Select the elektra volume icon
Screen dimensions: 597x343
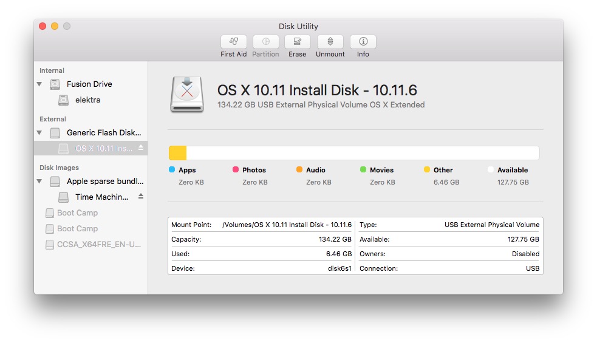click(x=63, y=100)
